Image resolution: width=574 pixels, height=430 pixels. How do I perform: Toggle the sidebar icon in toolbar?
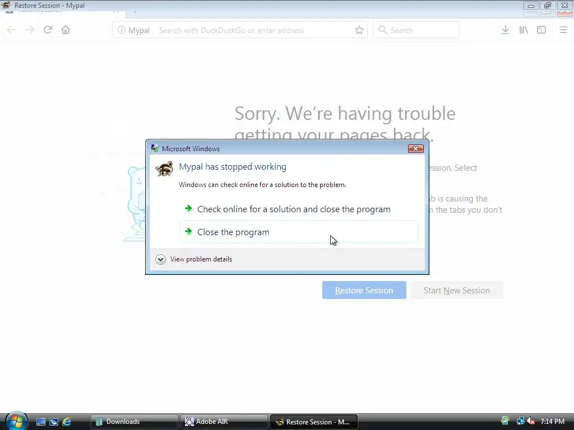[x=541, y=30]
